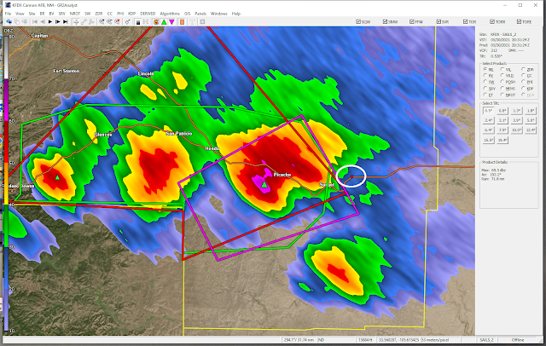Image resolution: width=546 pixels, height=346 pixels.
Task: Open the Site menu
Action: click(32, 14)
